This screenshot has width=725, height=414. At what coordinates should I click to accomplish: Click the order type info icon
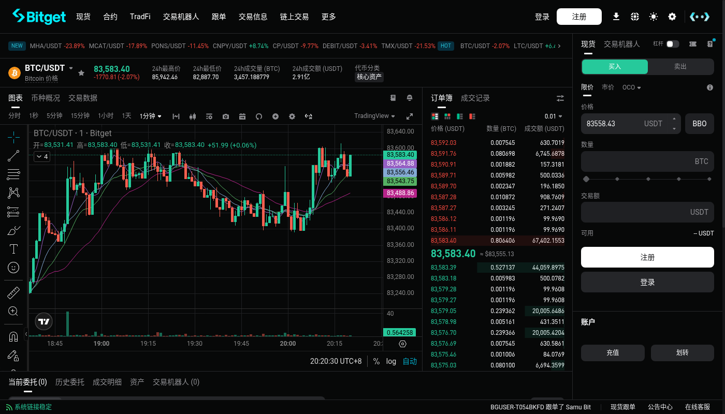pos(710,87)
